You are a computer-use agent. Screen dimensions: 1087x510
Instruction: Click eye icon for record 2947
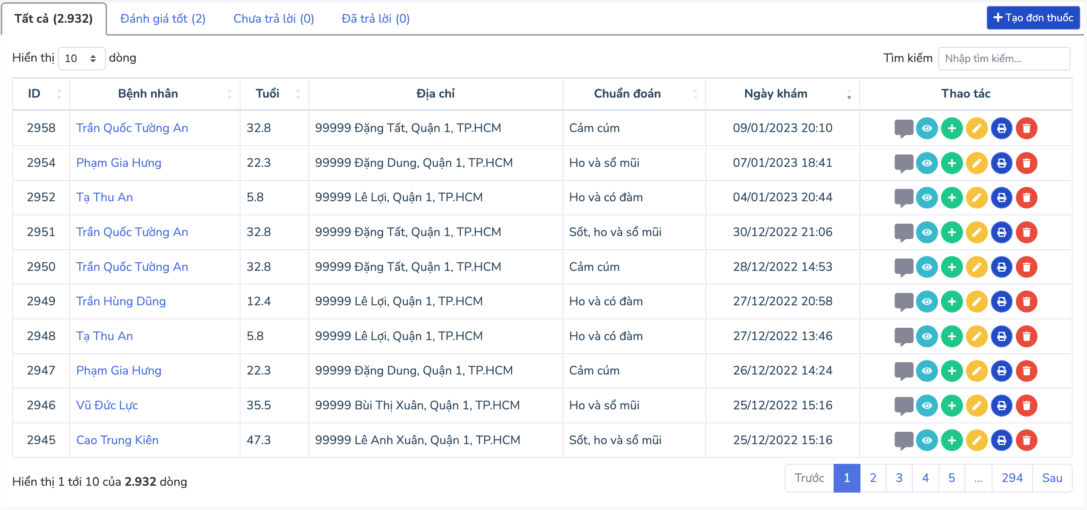(927, 371)
